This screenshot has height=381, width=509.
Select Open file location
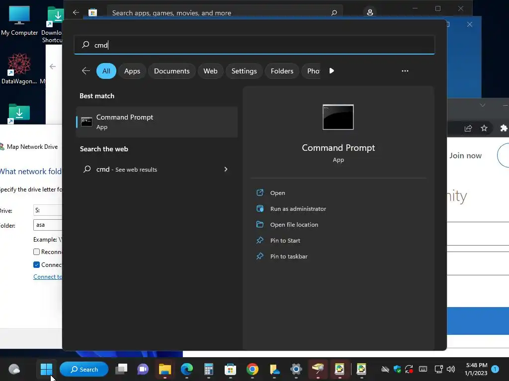[x=294, y=225]
